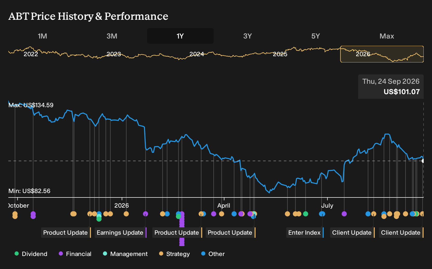The width and height of the screenshot is (432, 269).
Task: Select the 1Y time range tab
Action: click(180, 36)
